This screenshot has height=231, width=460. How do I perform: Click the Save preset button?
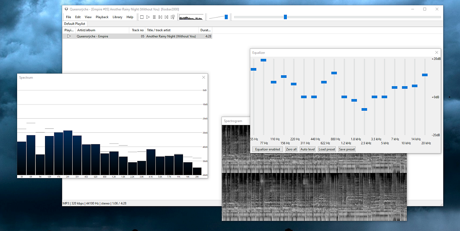tap(347, 149)
